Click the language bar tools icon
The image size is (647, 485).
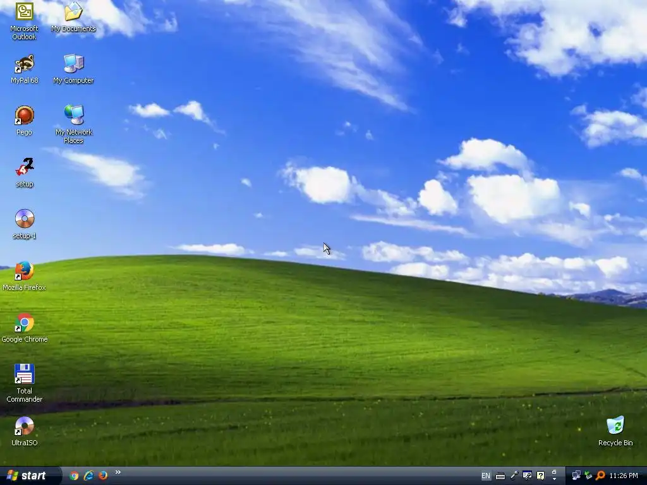[x=527, y=476]
